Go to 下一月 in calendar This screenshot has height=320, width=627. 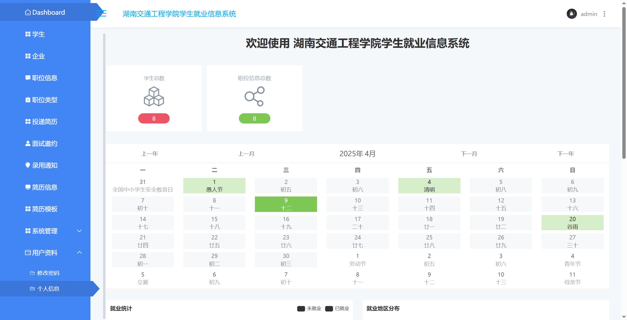(469, 154)
